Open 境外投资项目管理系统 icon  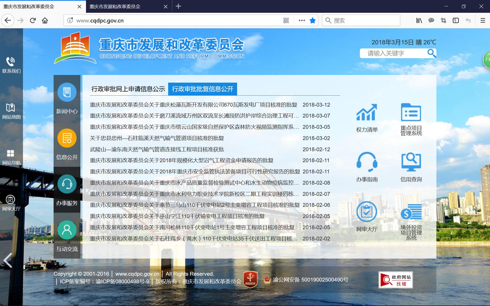[x=411, y=212]
